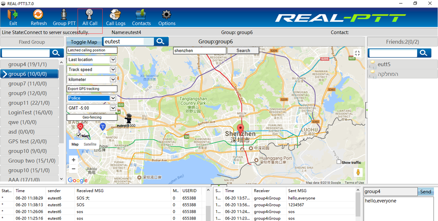Click the Toggle Map tab
Viewport: 438px width, 221px height.
(84, 42)
